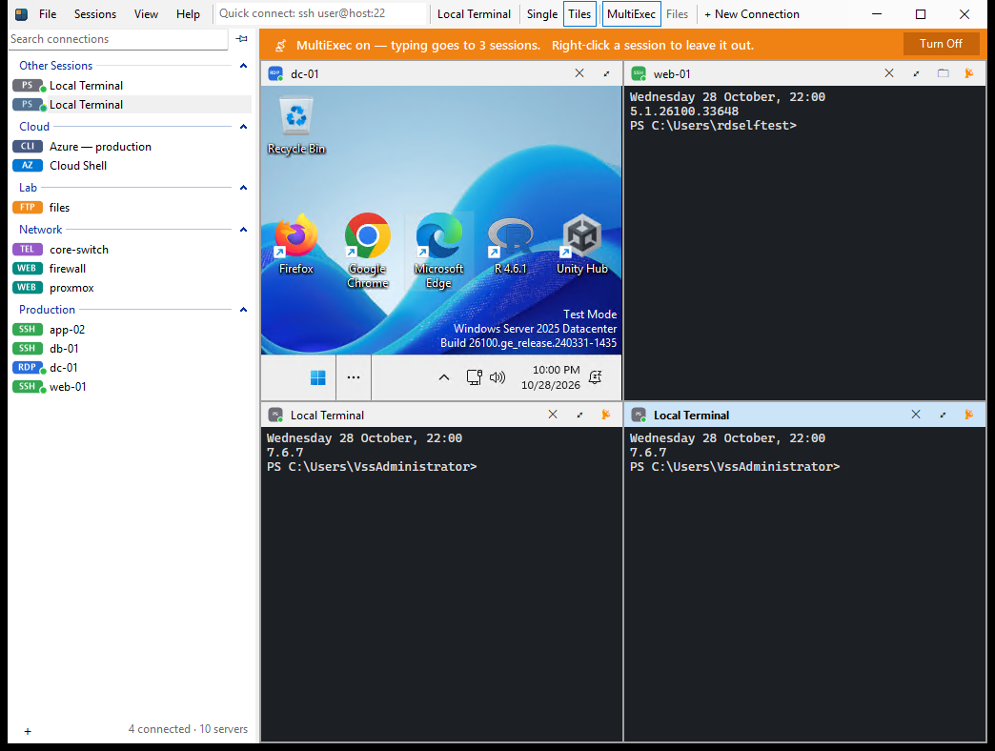The width and height of the screenshot is (995, 751).
Task: Focus the Quick connect ssh field
Action: (x=322, y=13)
